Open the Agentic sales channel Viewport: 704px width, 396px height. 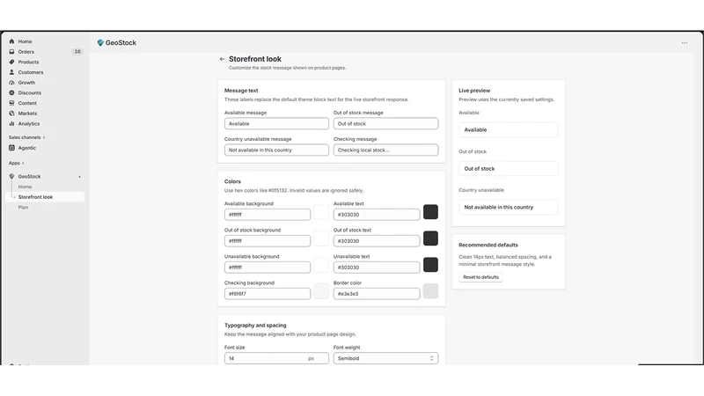point(27,148)
